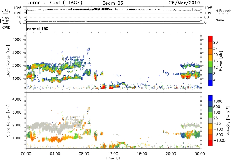Viewport: 231px width, 160px height.
Task: Click the "18" frequency axis tick
Action: [19, 17]
